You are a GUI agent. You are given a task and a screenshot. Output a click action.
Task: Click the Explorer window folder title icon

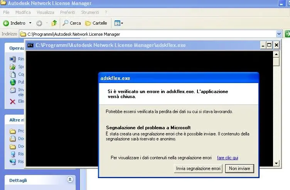3,3
